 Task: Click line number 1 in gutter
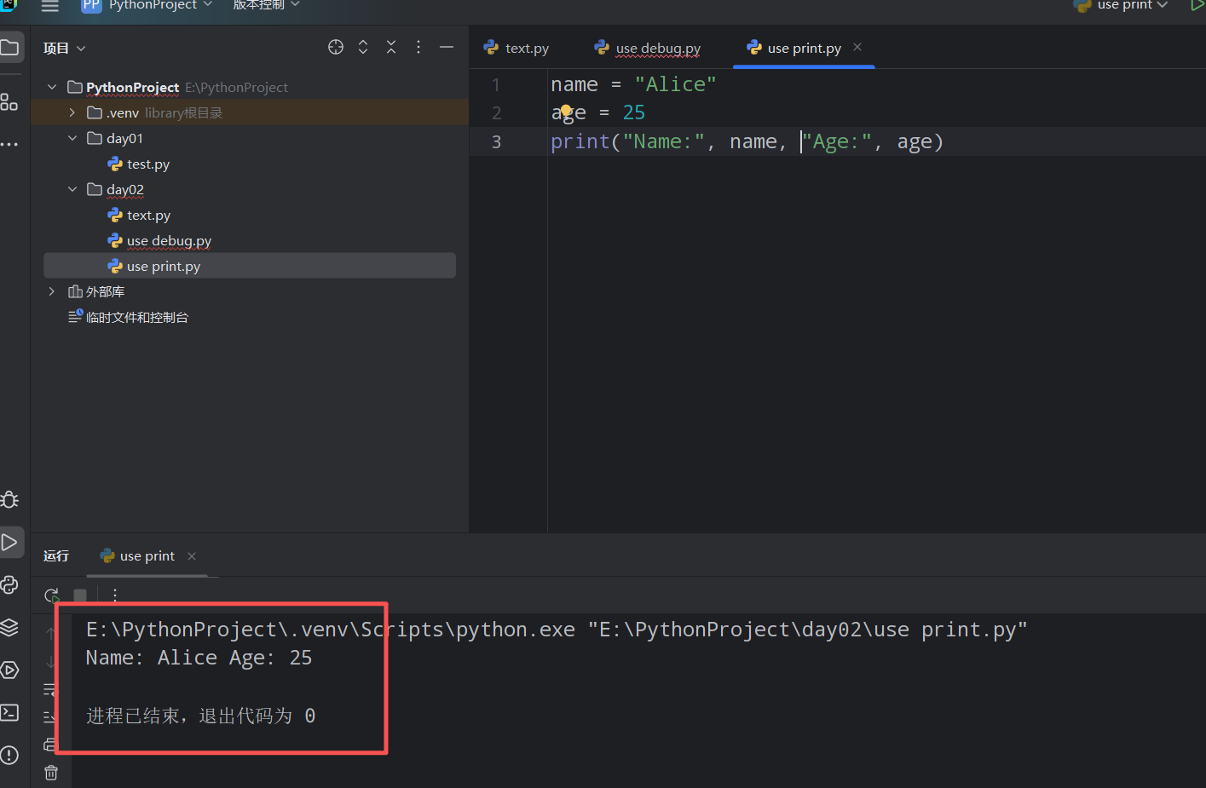[496, 84]
